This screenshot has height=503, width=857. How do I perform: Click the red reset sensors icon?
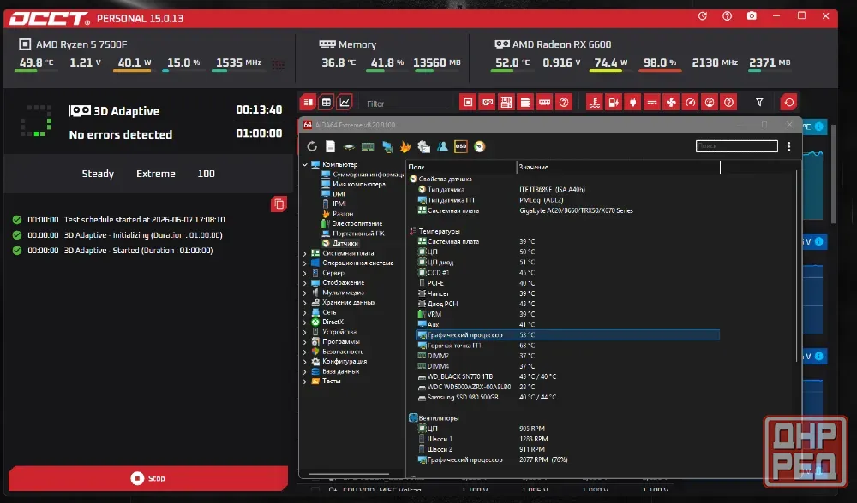click(x=788, y=102)
